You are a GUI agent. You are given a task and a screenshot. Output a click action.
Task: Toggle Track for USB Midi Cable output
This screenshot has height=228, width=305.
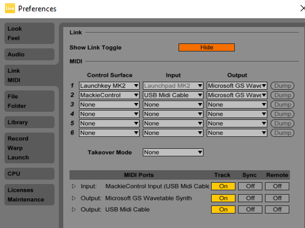(x=223, y=209)
